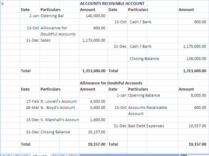209x156 pixels.
Task: Click the Account cell under Accounts Receivable
Action: click(x=136, y=114)
